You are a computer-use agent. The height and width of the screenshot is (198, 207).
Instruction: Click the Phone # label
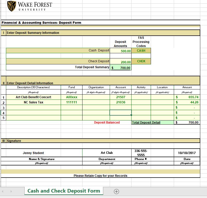pos(141,159)
